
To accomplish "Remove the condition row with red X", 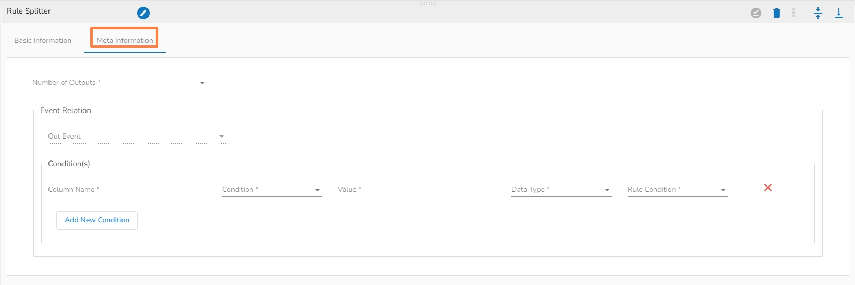I will pyautogui.click(x=768, y=188).
